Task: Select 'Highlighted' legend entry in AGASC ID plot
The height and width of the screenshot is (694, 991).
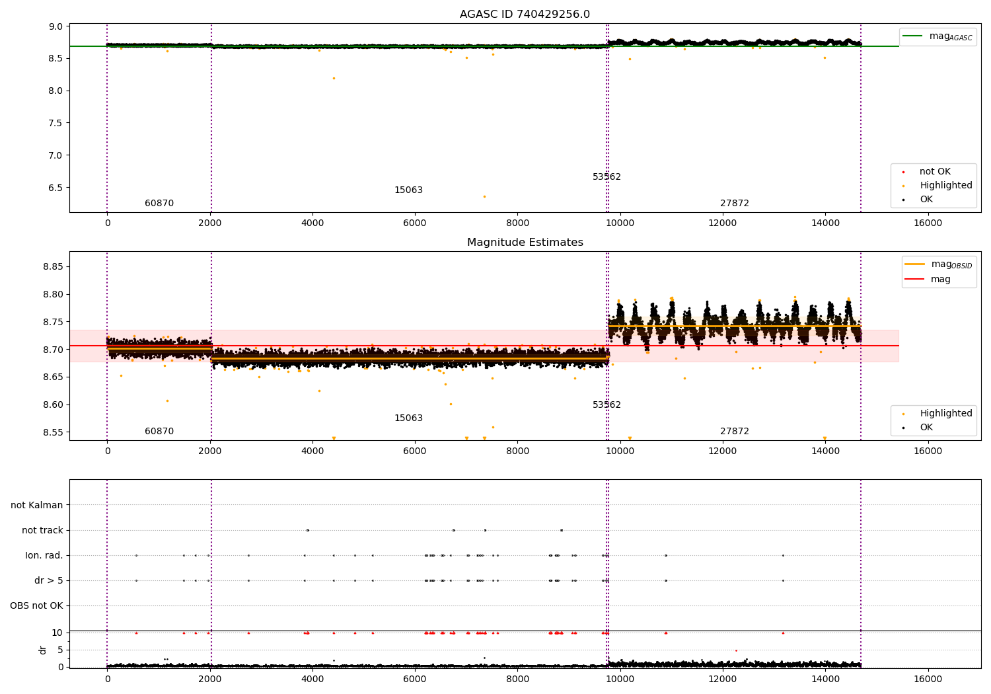Action: (946, 186)
